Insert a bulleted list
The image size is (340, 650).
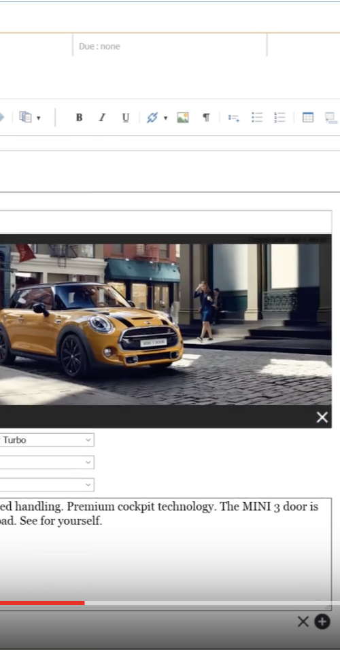[x=257, y=118]
